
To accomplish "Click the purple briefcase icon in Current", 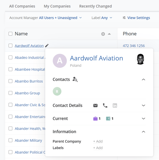I will point(95,118).
